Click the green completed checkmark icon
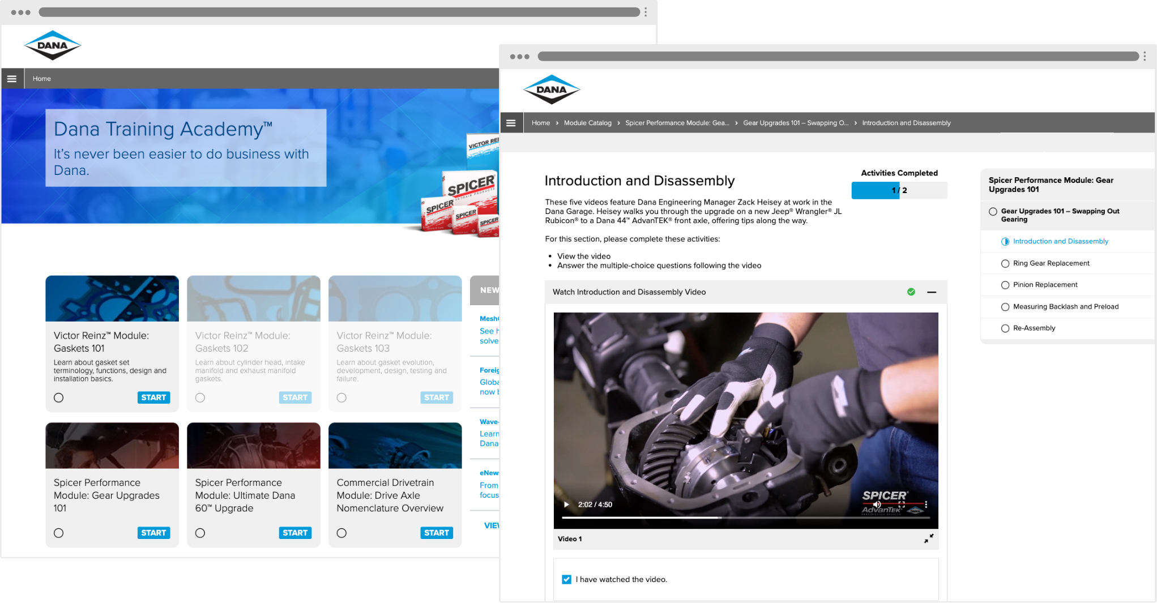 pyautogui.click(x=911, y=292)
